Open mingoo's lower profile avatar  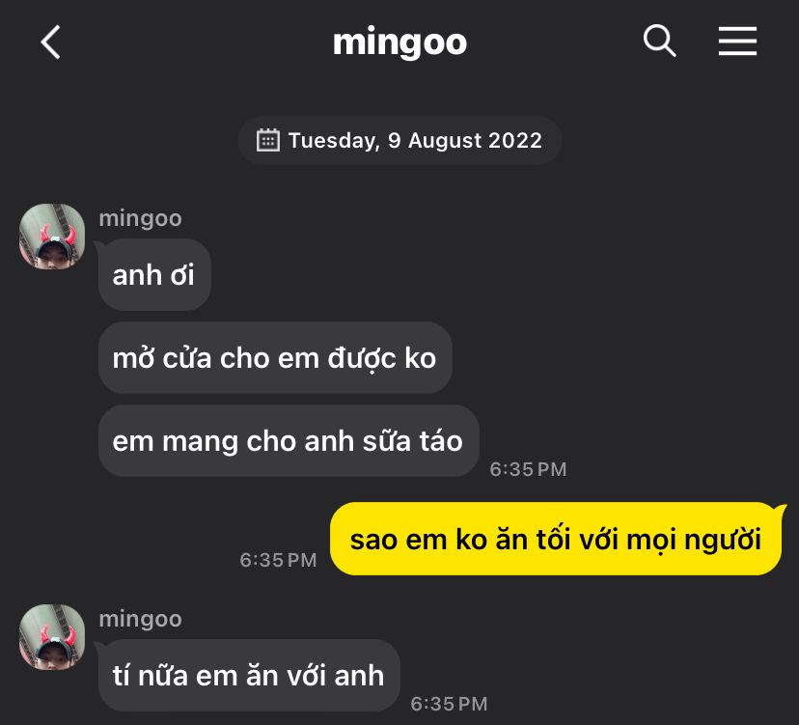(x=52, y=637)
